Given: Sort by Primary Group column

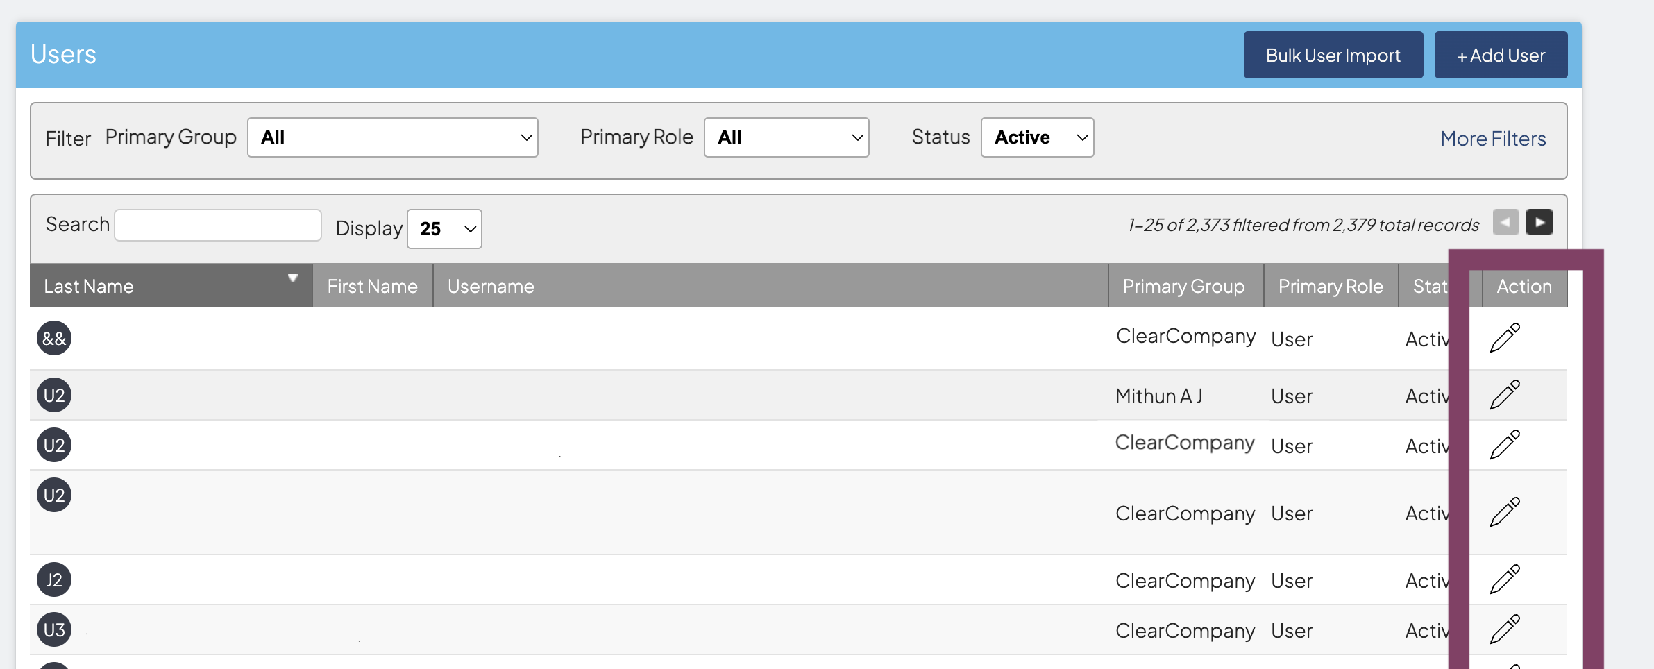Looking at the screenshot, I should [1186, 286].
